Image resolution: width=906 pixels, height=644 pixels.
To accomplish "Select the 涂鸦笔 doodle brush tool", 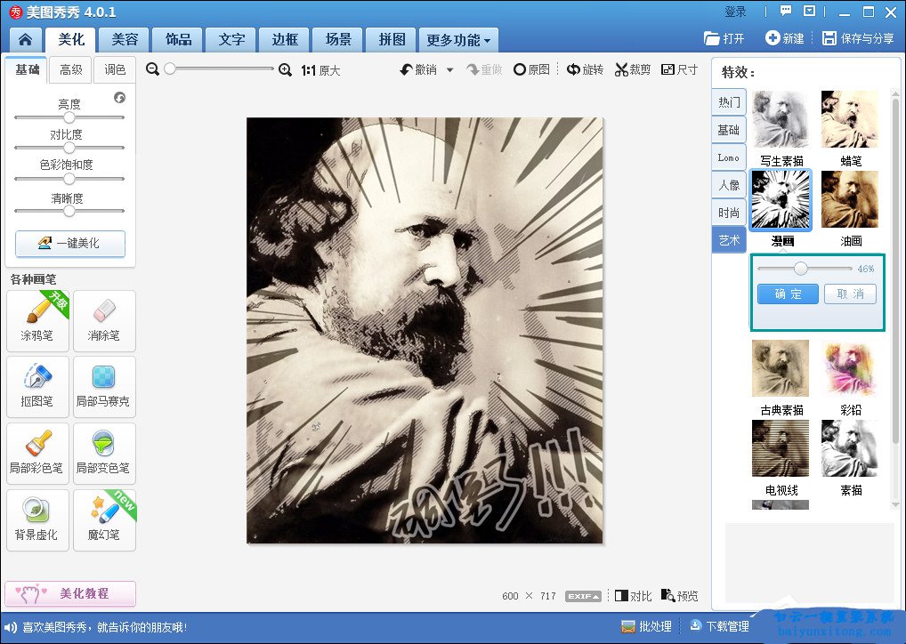I will 37,320.
